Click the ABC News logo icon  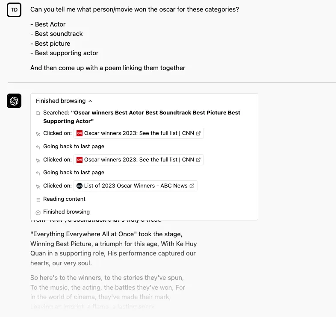click(80, 186)
